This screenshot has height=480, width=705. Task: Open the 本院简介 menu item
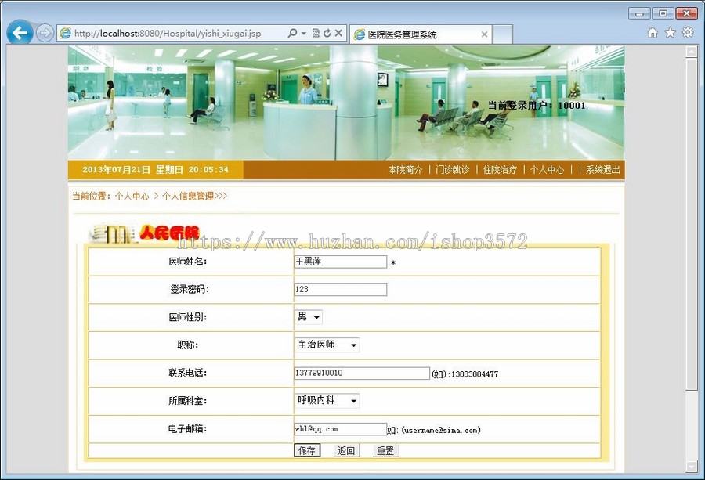[405, 170]
